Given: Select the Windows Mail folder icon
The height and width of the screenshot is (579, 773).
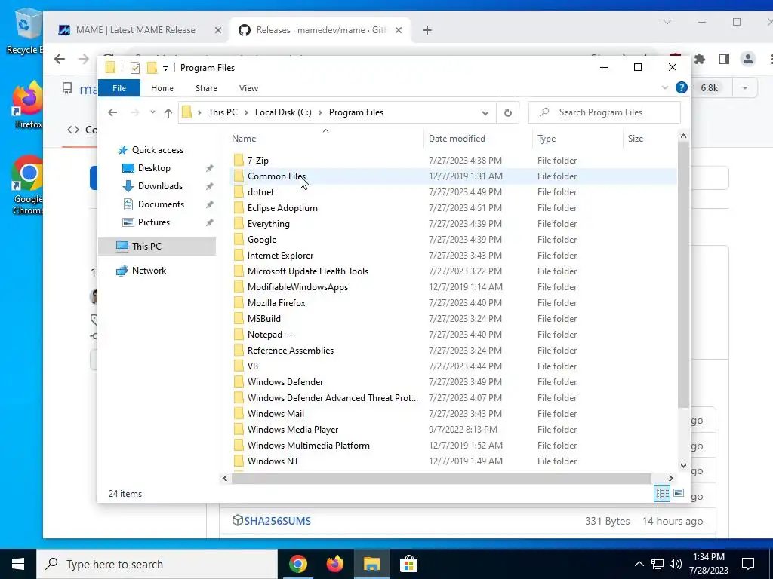Looking at the screenshot, I should click(239, 414).
